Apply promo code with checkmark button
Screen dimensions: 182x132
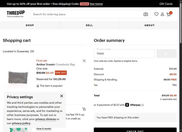[x=166, y=54]
